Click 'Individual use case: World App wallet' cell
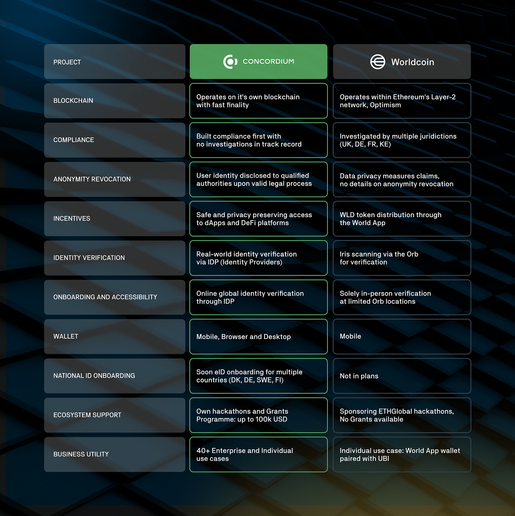The image size is (515, 516). coord(402,455)
